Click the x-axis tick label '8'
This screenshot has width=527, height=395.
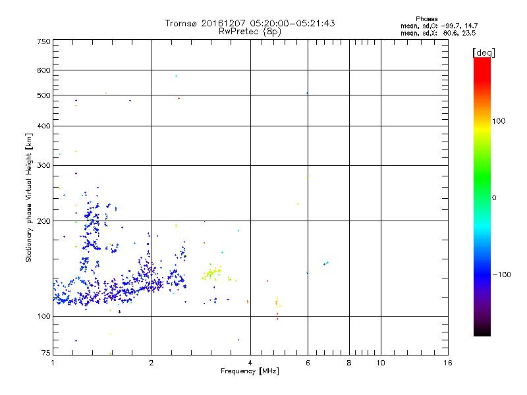click(x=349, y=363)
